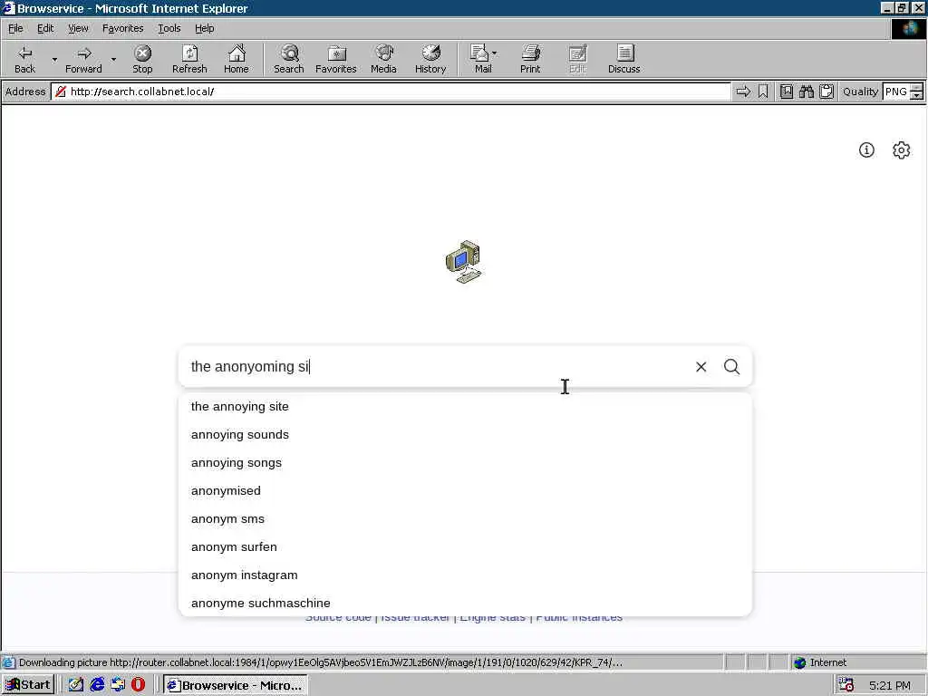The image size is (928, 696).
Task: Open the Favorites menu
Action: (x=122, y=28)
